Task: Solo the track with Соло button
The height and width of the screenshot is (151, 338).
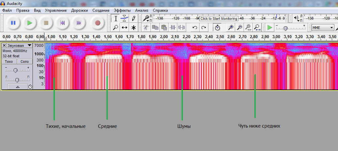Action: (24, 62)
